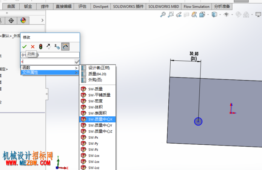
Task: Choose SW-表面积 from property list
Action: (97, 113)
